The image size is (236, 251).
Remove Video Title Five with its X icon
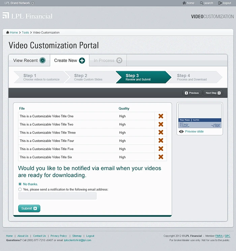coord(161,148)
